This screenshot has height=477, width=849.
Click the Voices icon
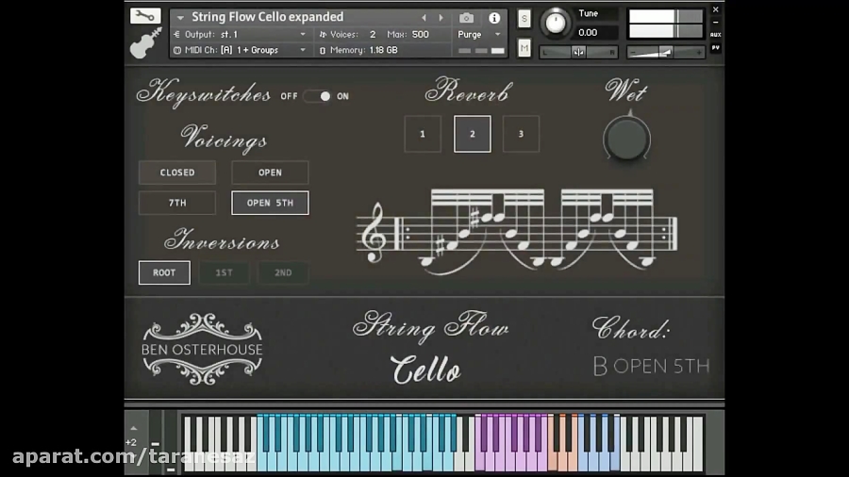pos(323,35)
